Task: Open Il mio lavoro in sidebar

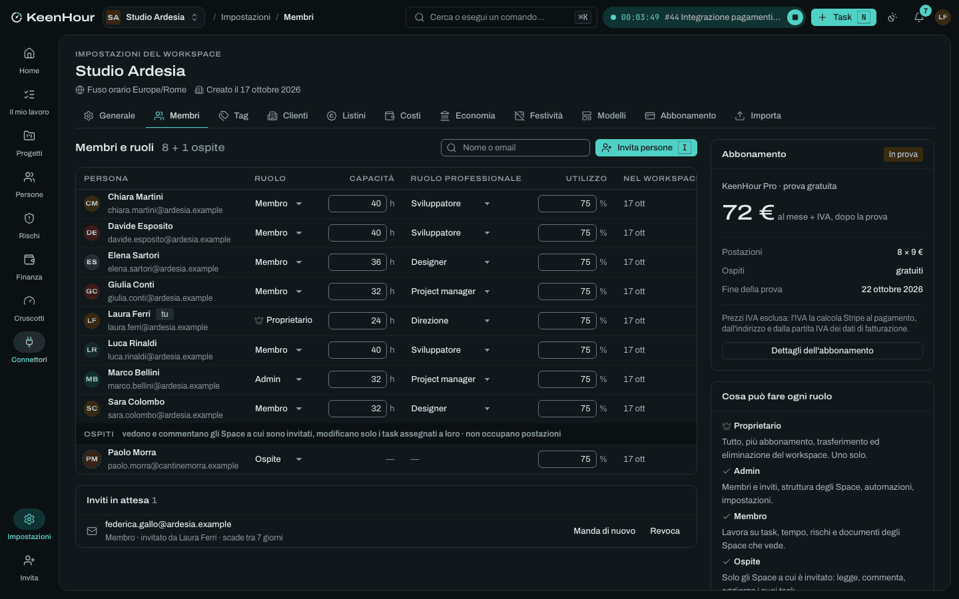Action: (x=29, y=102)
